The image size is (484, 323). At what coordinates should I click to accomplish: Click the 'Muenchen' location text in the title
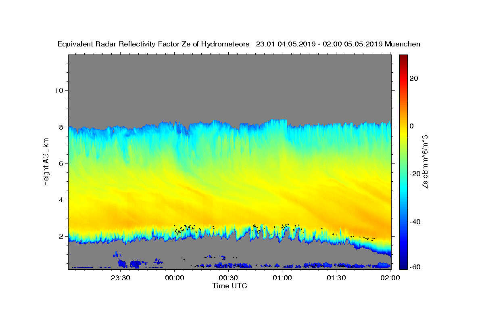(x=403, y=44)
